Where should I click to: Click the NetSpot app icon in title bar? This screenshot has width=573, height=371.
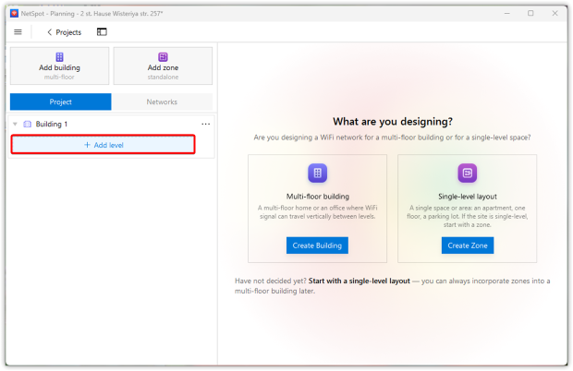pyautogui.click(x=14, y=14)
